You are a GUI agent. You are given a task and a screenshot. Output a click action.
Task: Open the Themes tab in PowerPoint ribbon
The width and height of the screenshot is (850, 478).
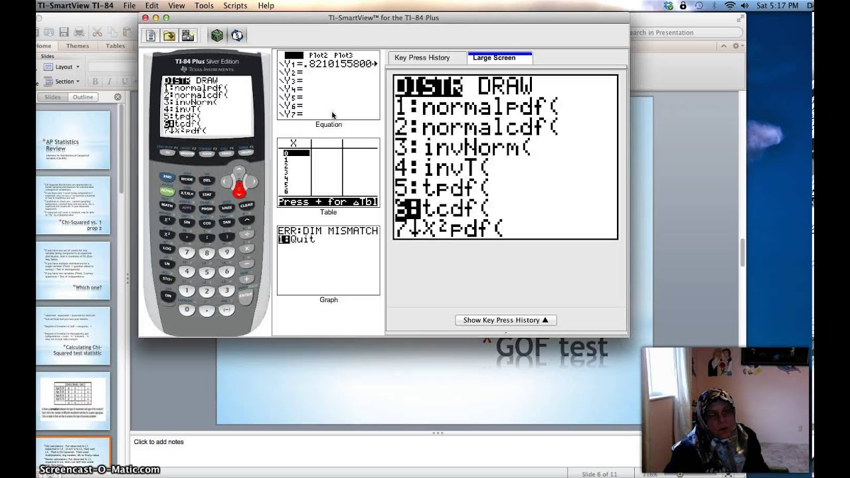pos(77,46)
